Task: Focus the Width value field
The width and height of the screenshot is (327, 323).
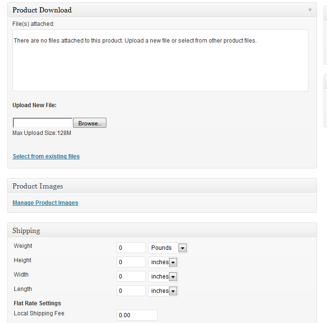Action: (x=131, y=277)
